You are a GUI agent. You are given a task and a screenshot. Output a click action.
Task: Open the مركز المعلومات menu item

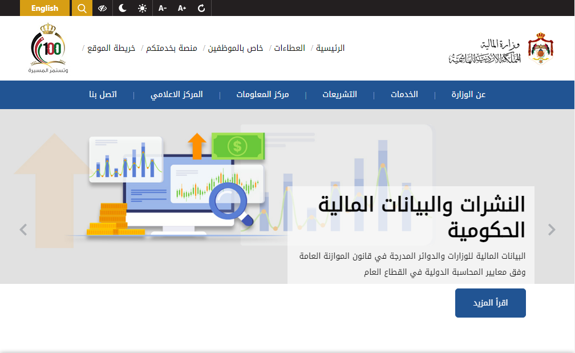point(262,94)
